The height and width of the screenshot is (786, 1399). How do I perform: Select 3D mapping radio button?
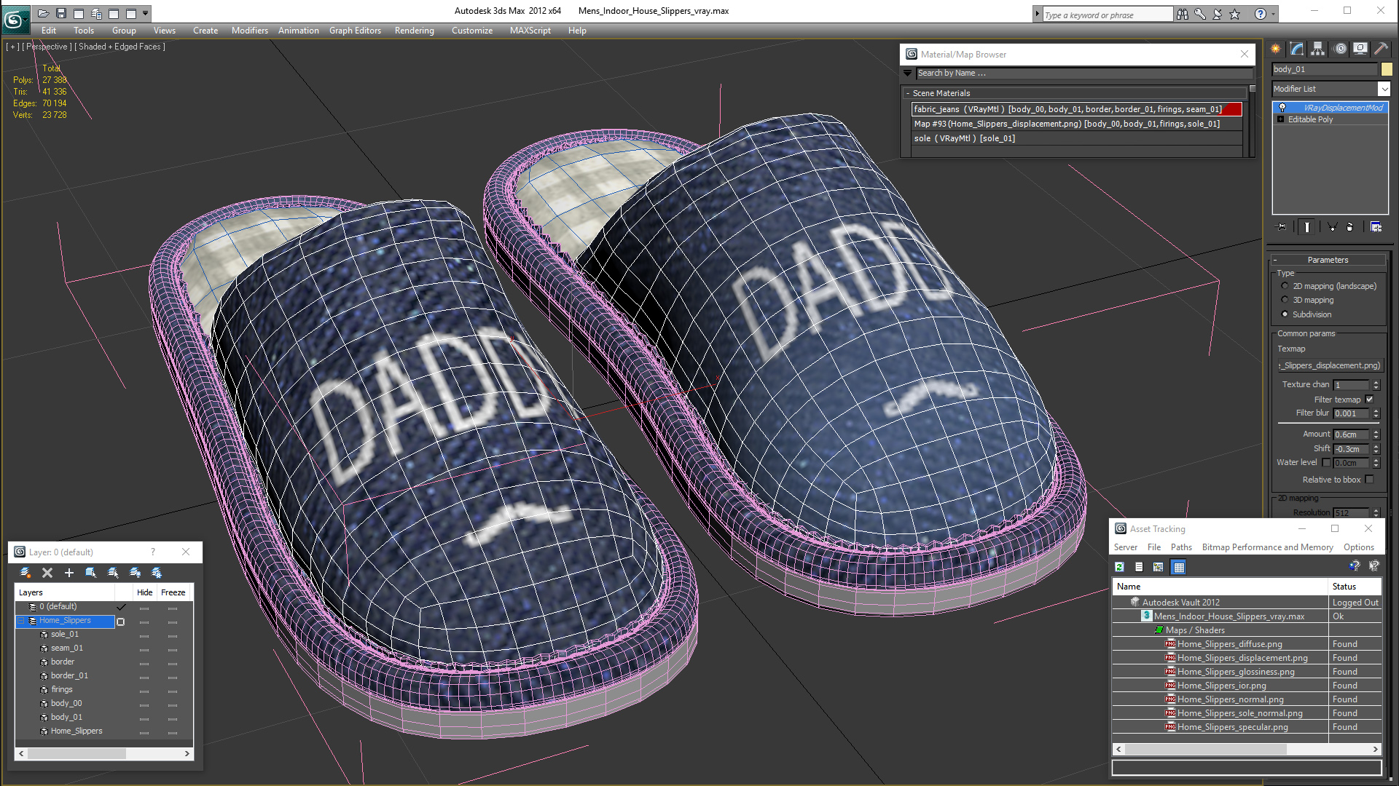(x=1285, y=300)
